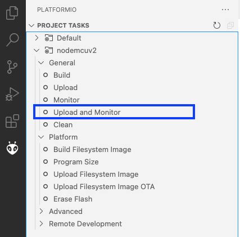Collapse all project tasks icon
The height and width of the screenshot is (237, 240).
coord(230,25)
